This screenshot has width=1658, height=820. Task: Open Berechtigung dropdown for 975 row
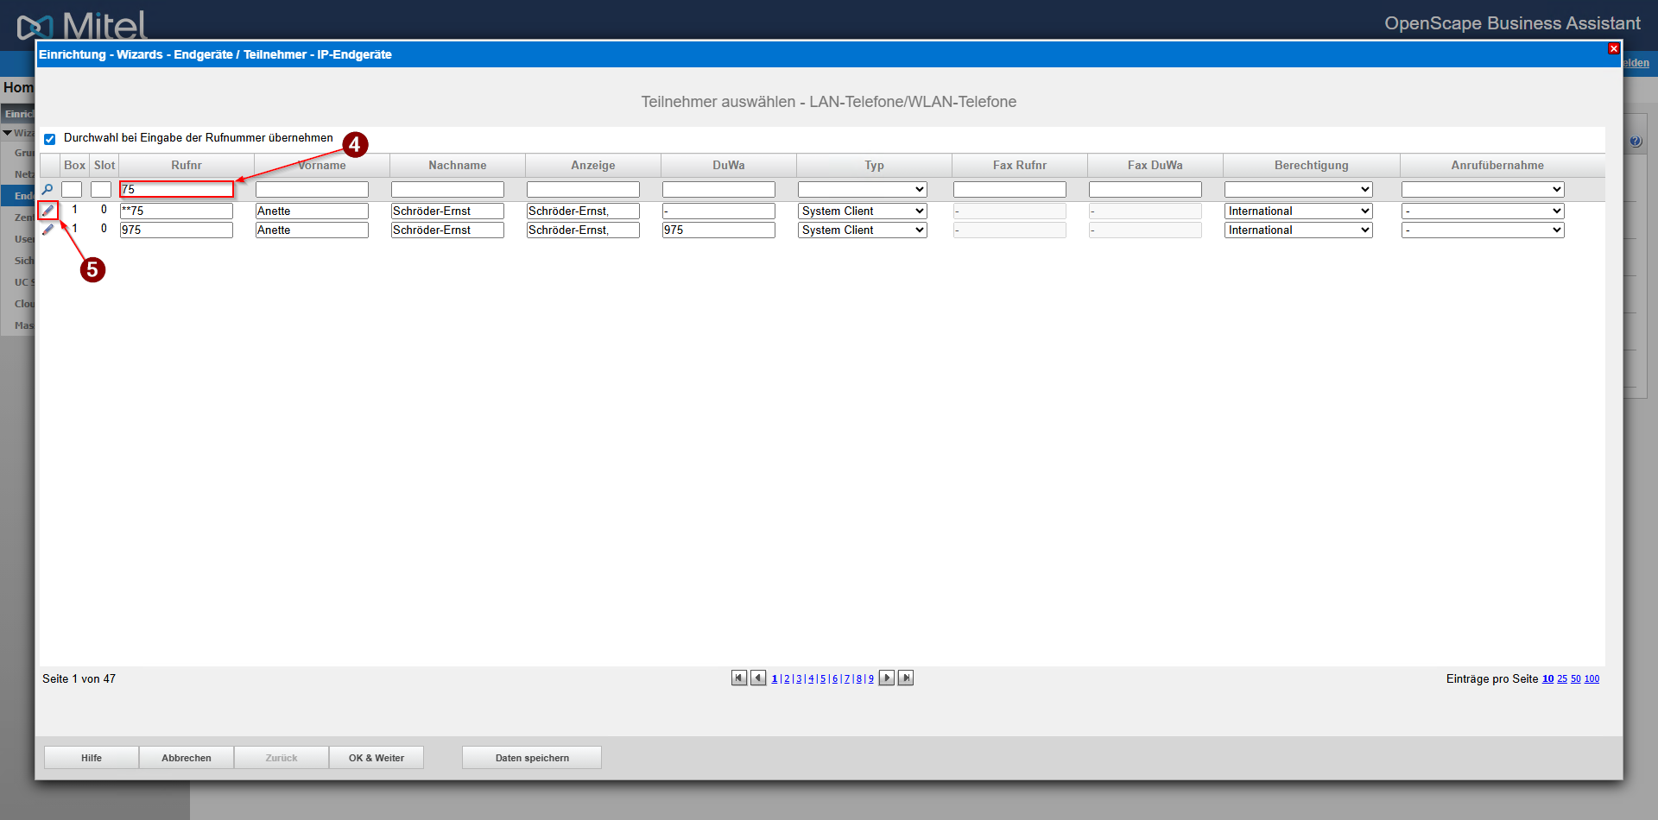pos(1298,230)
